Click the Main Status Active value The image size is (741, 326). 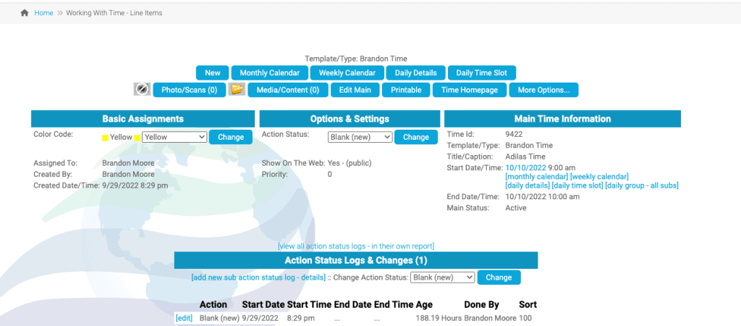pyautogui.click(x=515, y=208)
